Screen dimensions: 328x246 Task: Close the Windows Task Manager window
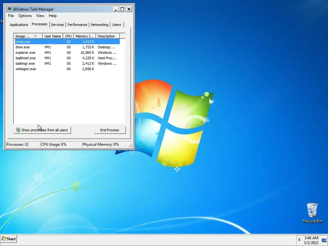[x=129, y=9]
